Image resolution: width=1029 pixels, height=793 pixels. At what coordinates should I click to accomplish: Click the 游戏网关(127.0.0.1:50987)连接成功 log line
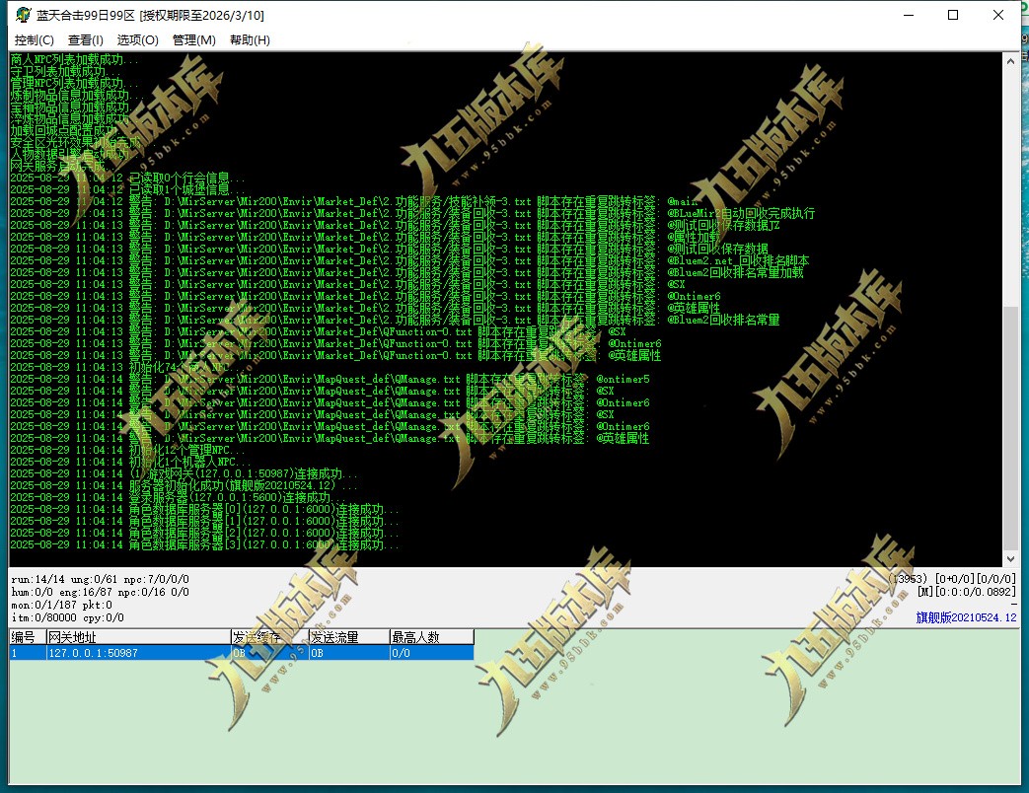coord(184,473)
